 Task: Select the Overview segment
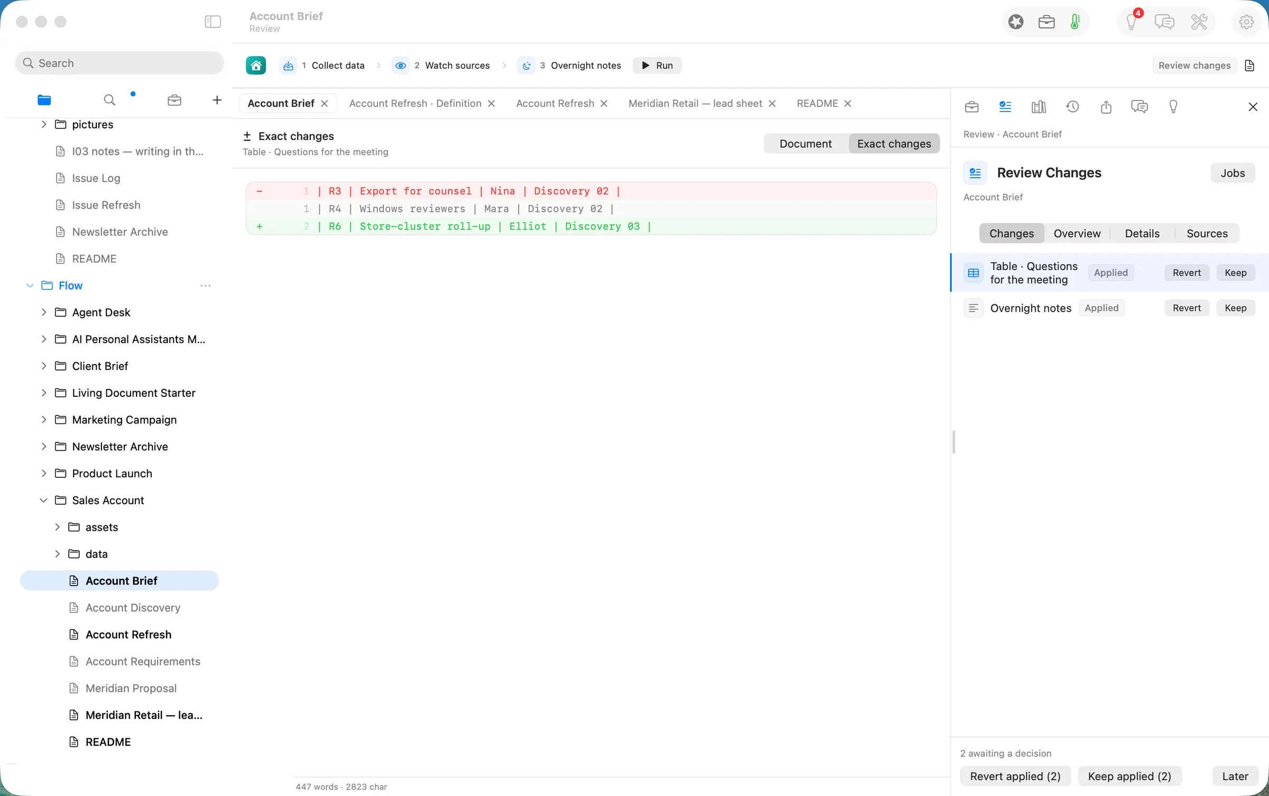[1077, 234]
